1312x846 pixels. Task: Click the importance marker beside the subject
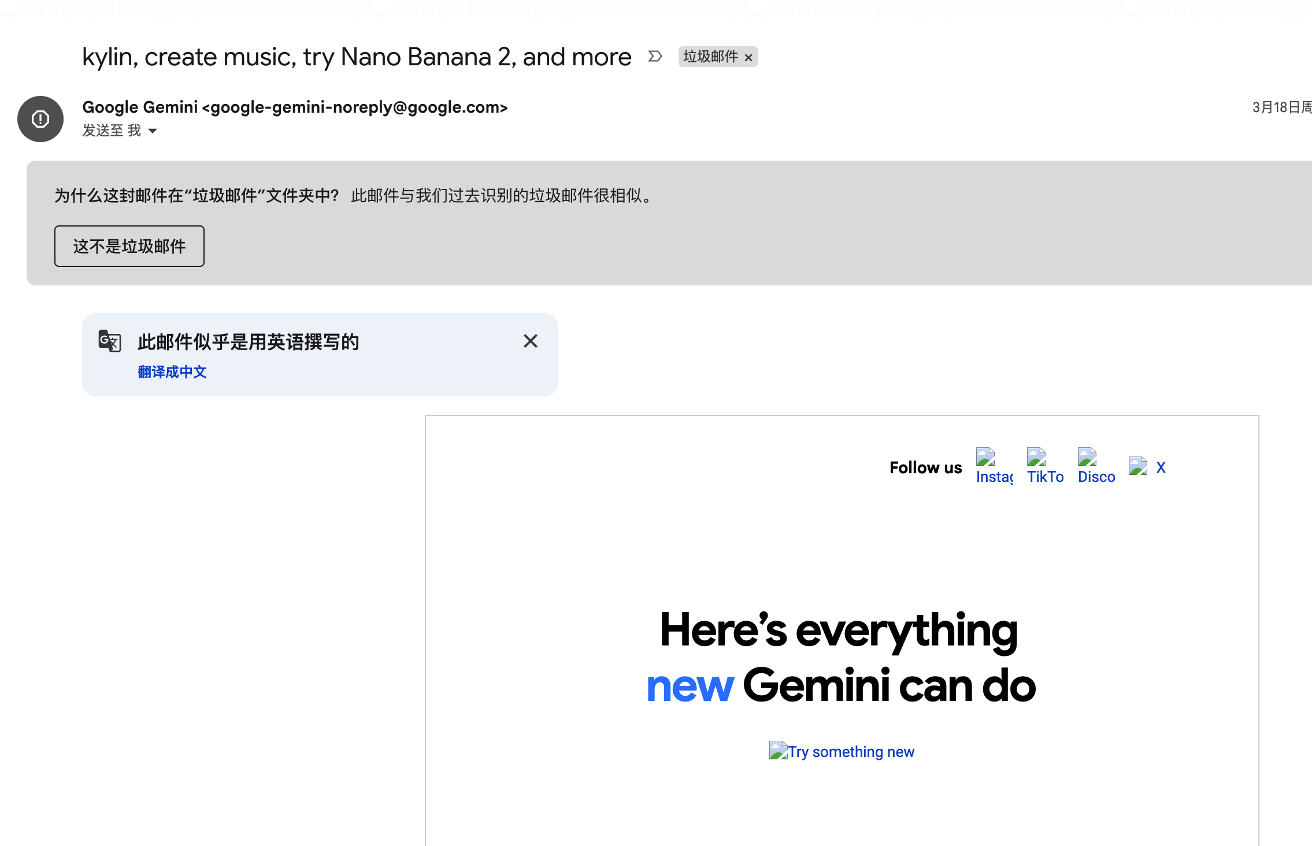pos(655,57)
